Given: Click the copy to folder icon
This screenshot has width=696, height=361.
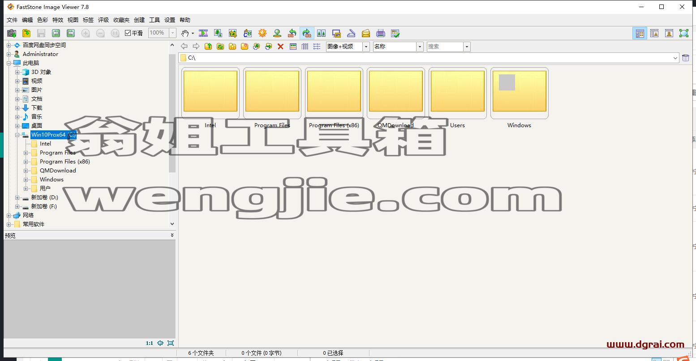Looking at the screenshot, I should (257, 46).
